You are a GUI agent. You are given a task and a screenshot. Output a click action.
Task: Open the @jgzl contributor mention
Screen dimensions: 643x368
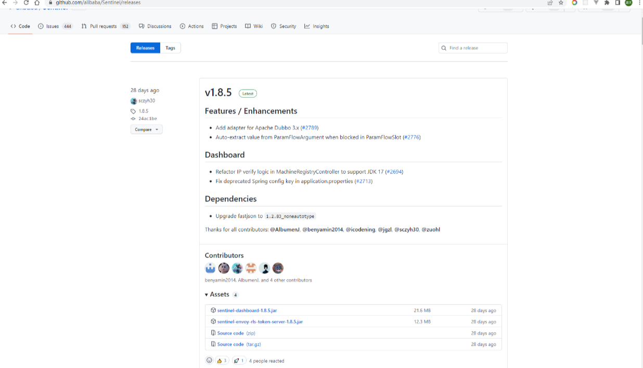coord(385,230)
